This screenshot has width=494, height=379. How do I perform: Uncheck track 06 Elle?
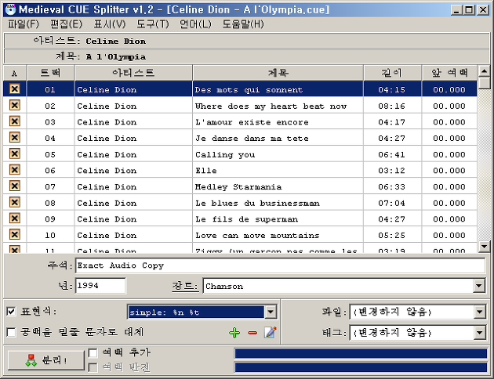point(14,170)
